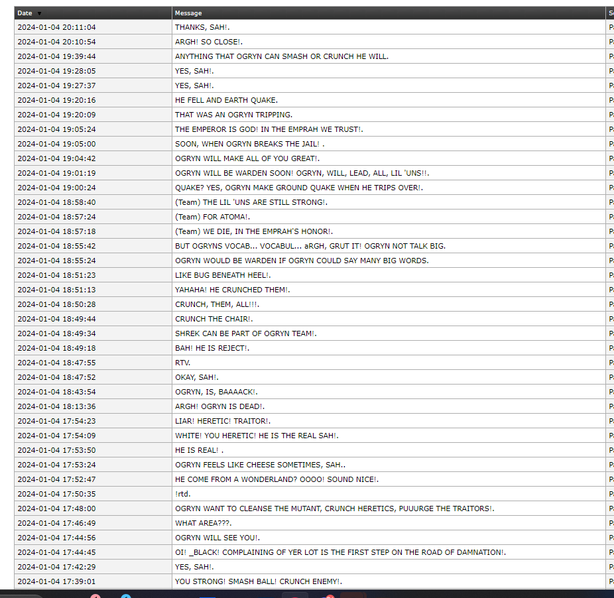Select date cell 2024-01-04 19:39:44
Image resolution: width=614 pixels, height=598 pixels.
tap(56, 56)
